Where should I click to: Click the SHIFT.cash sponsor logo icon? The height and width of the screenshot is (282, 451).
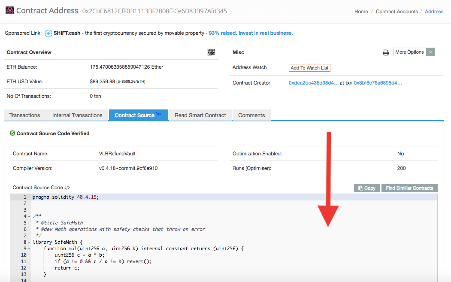pos(48,33)
